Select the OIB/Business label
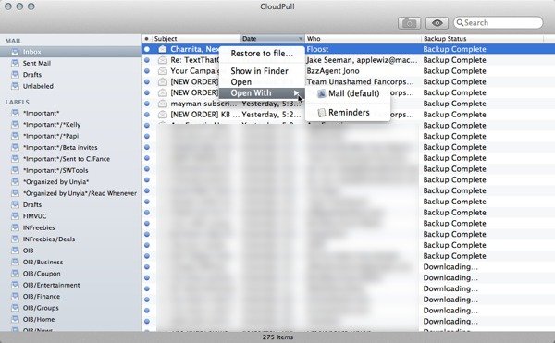Screen dimensions: 555x343 pos(70,262)
